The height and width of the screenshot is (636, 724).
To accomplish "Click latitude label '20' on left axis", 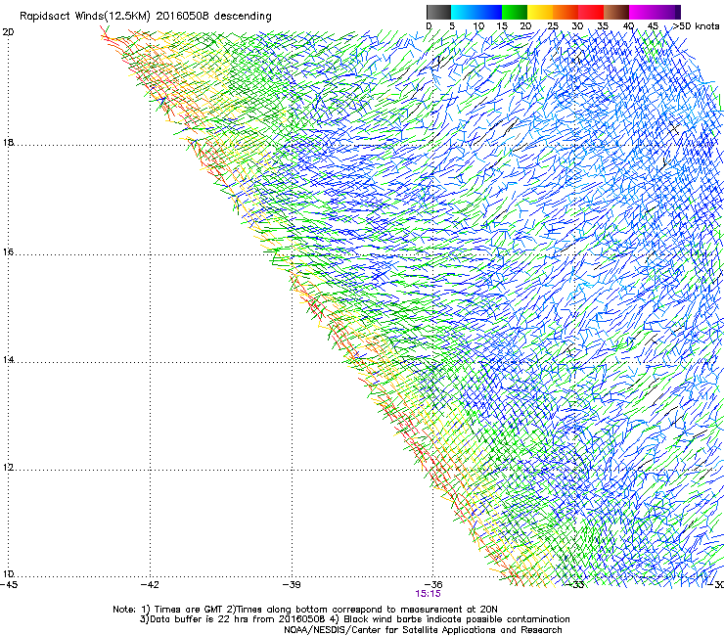I will pos(8,32).
